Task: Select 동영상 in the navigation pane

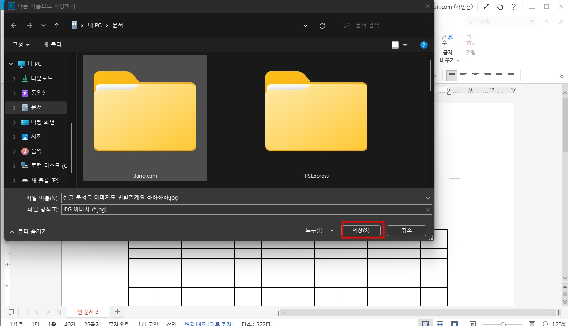Action: tap(39, 93)
